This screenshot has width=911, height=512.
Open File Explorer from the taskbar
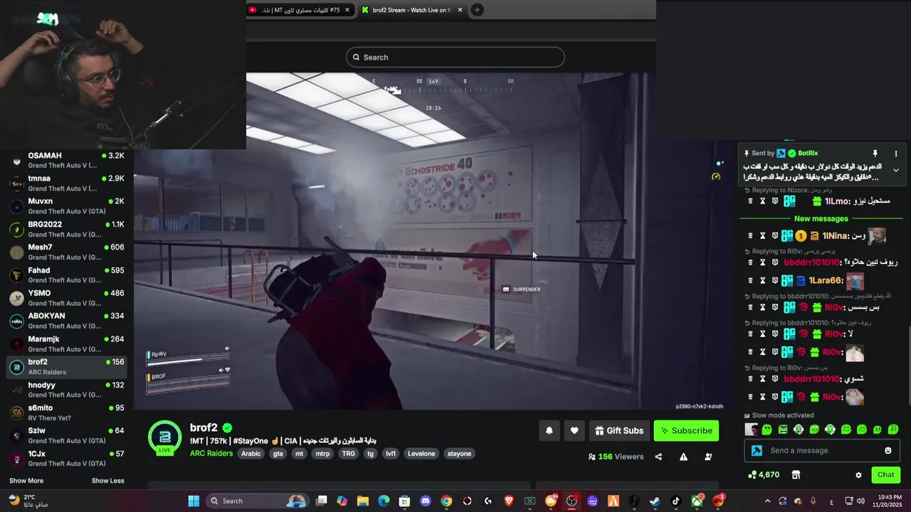[x=363, y=501]
